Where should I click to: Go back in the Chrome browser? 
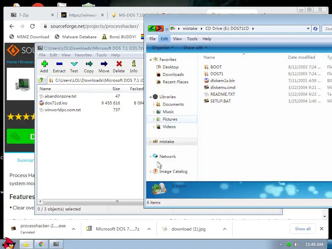[x=12, y=26]
